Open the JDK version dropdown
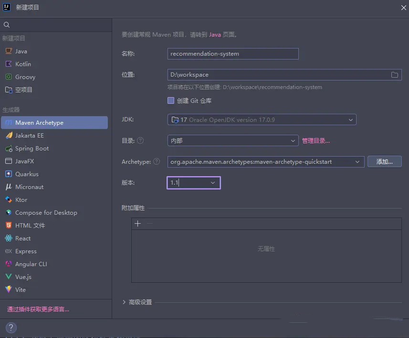The width and height of the screenshot is (409, 338). (262, 119)
